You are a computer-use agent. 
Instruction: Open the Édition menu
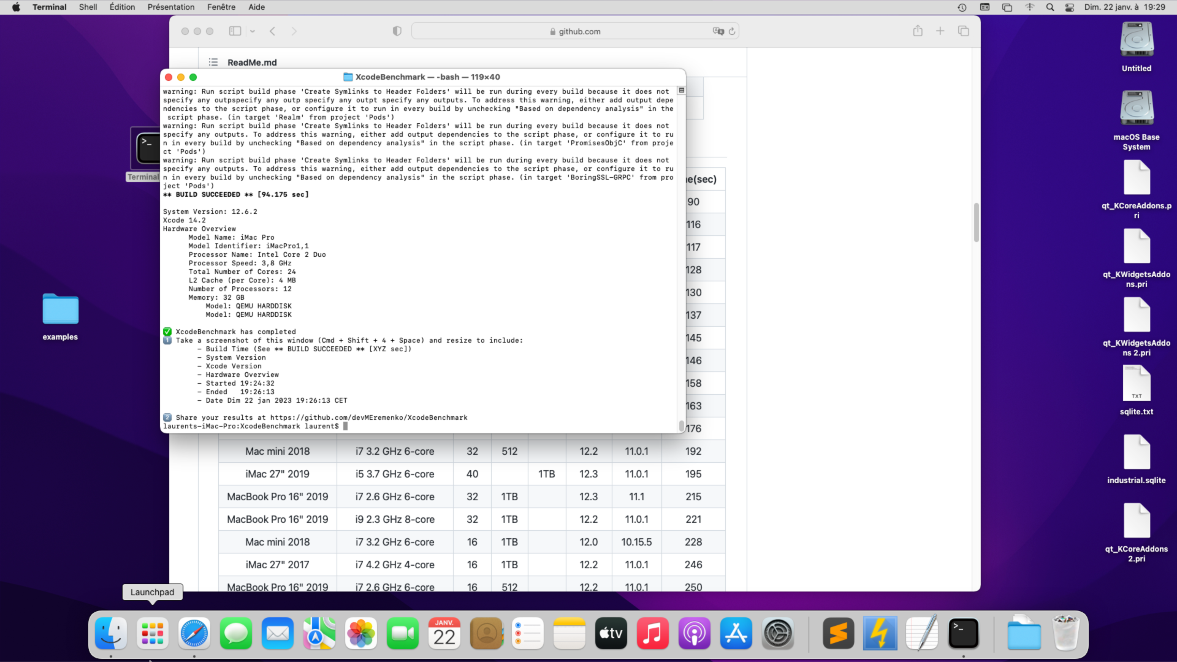pos(123,7)
